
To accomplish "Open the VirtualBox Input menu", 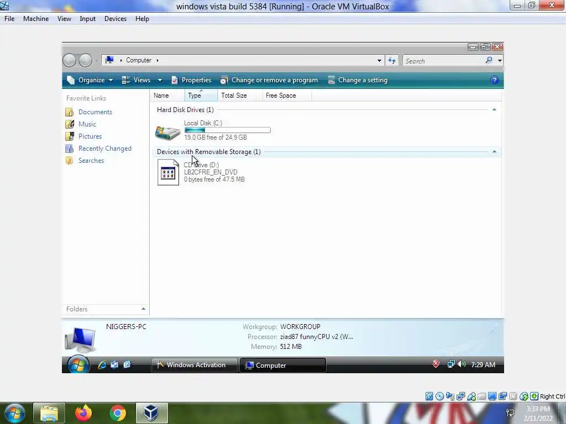I will 87,19.
